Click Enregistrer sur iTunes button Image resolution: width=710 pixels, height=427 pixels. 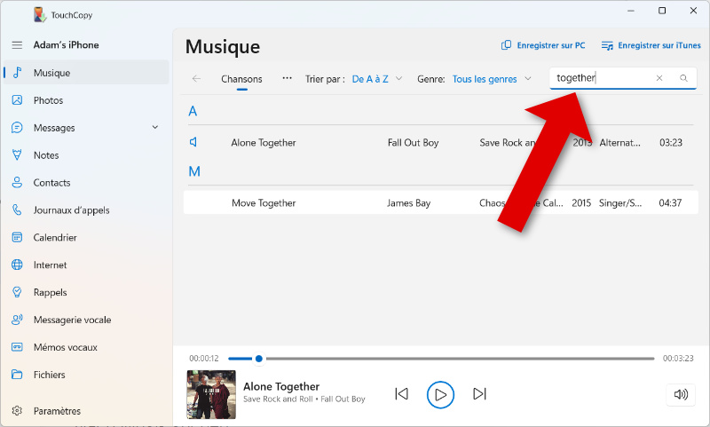pos(651,45)
